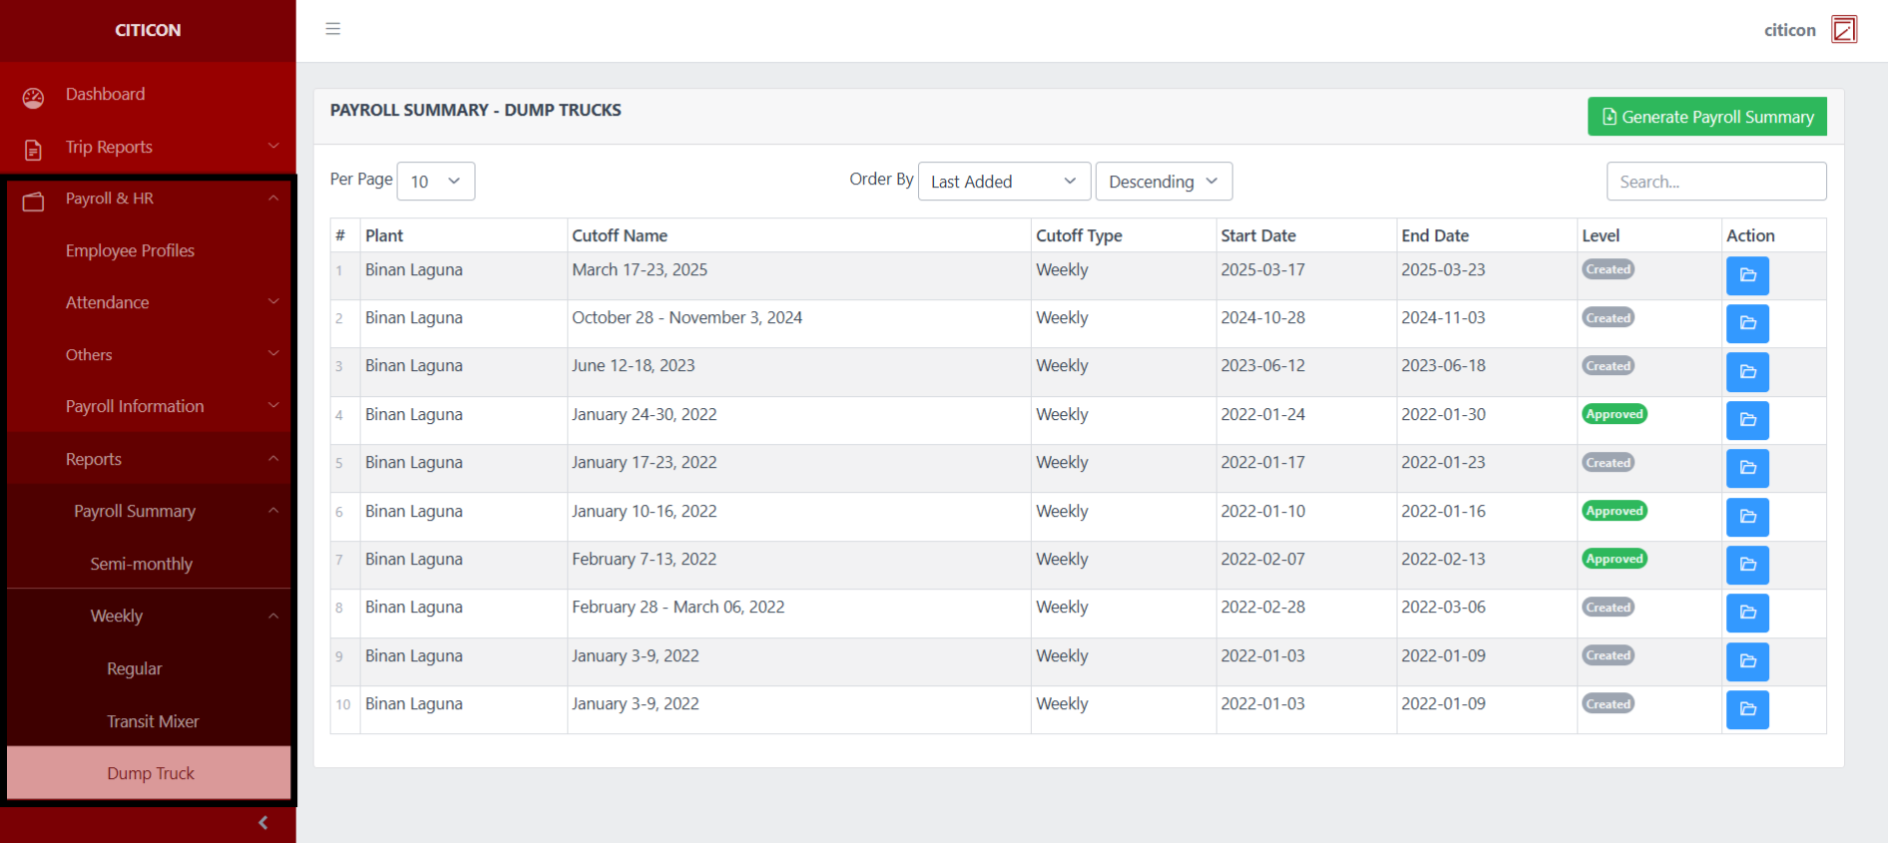Select Employee Profiles in the sidebar
The image size is (1888, 843).
click(131, 250)
